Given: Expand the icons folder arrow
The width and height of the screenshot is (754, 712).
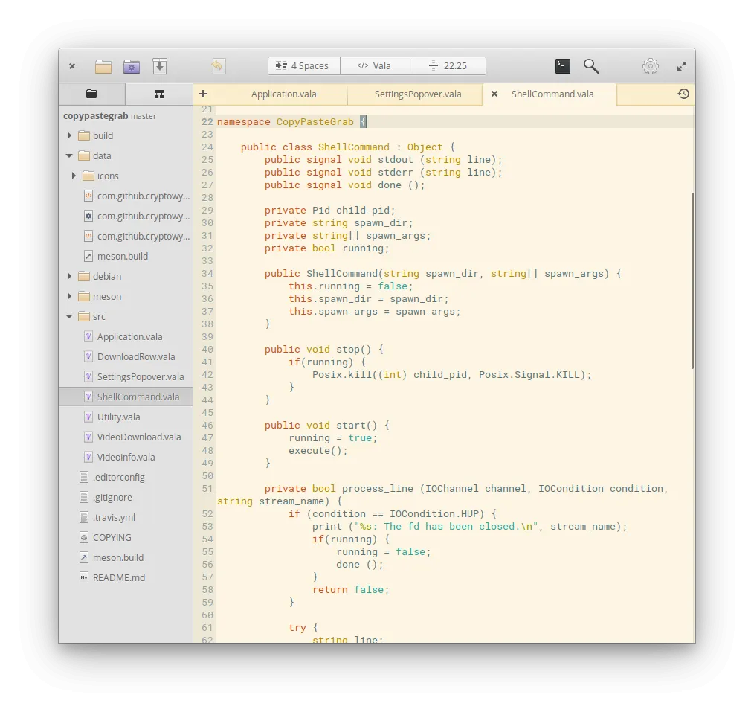Looking at the screenshot, I should pyautogui.click(x=74, y=176).
